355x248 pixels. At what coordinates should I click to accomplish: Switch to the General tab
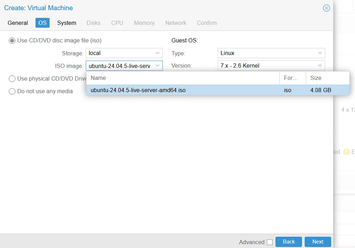click(x=18, y=23)
